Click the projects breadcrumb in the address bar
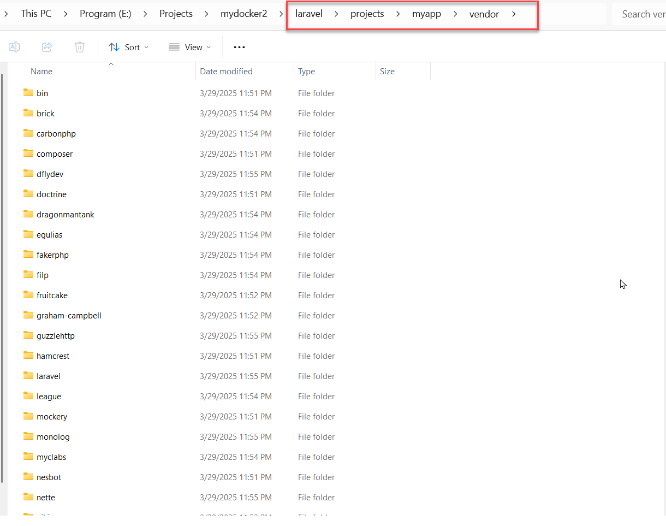Viewport: 666px width, 526px height. coord(367,14)
